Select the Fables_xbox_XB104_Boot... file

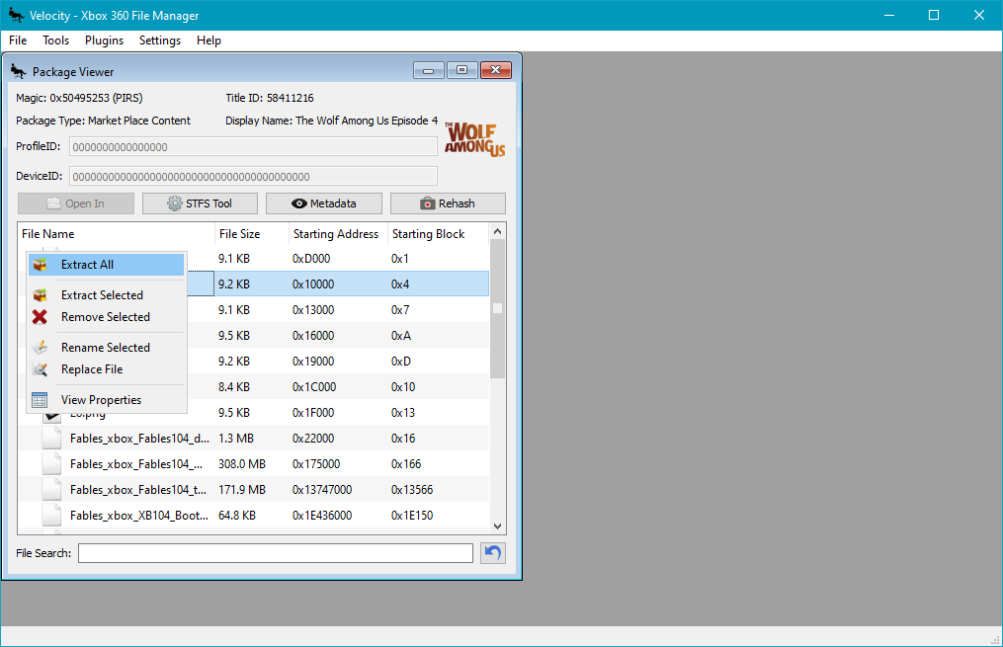pyautogui.click(x=139, y=516)
